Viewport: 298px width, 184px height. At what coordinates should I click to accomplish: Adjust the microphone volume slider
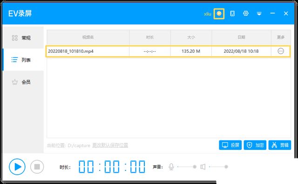tap(187, 167)
